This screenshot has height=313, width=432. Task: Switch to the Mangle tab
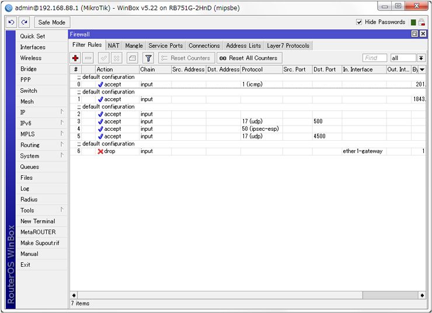134,46
